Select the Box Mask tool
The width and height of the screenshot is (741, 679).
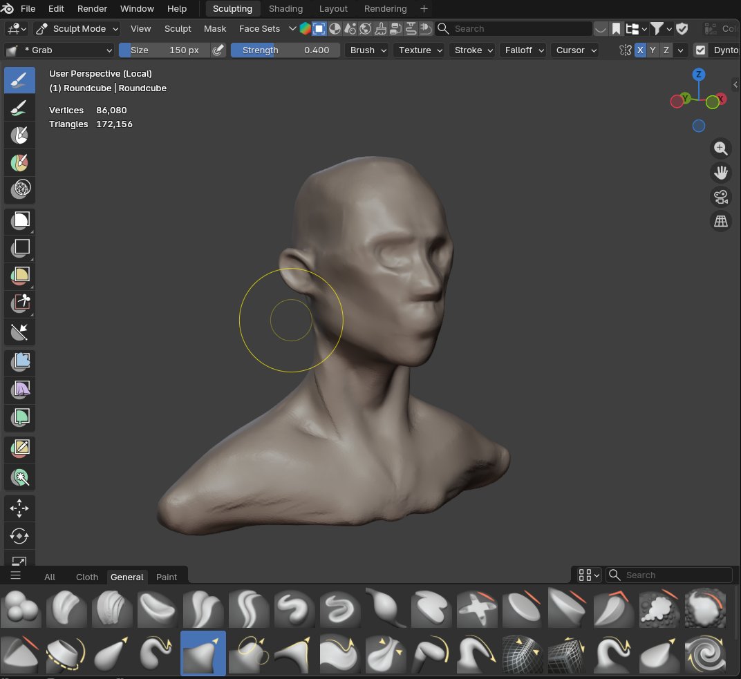tap(20, 220)
